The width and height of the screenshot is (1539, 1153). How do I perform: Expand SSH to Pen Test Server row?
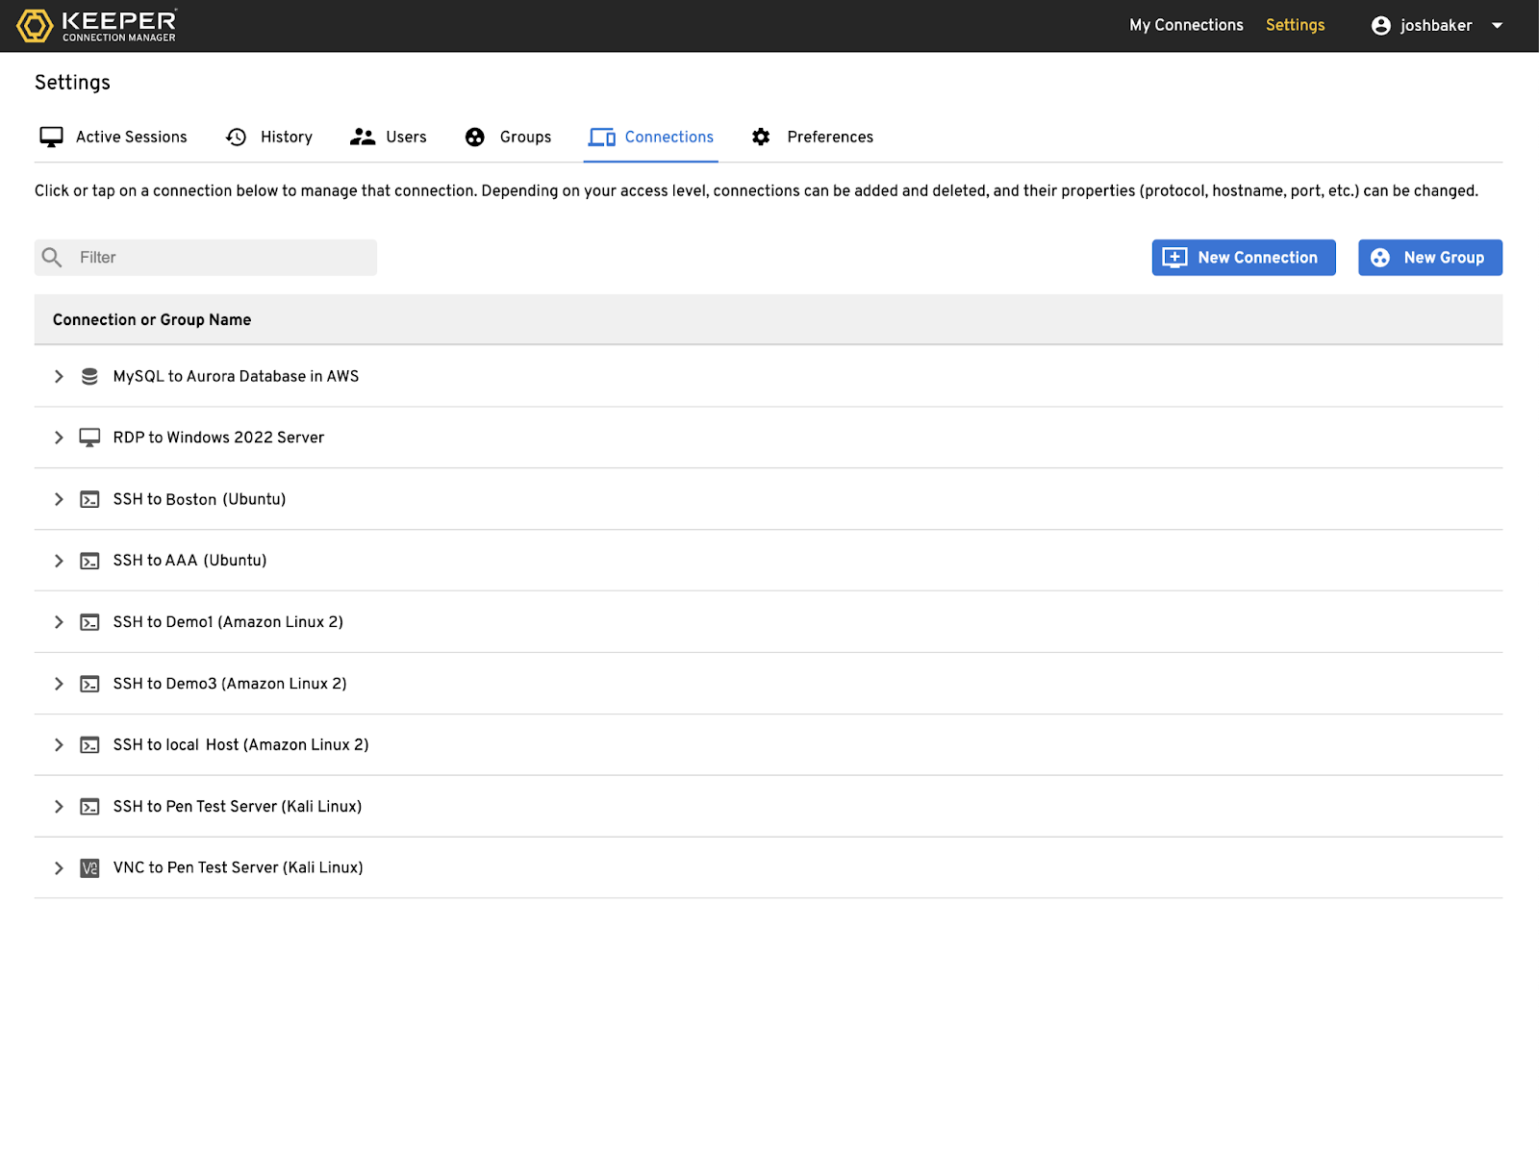point(59,807)
